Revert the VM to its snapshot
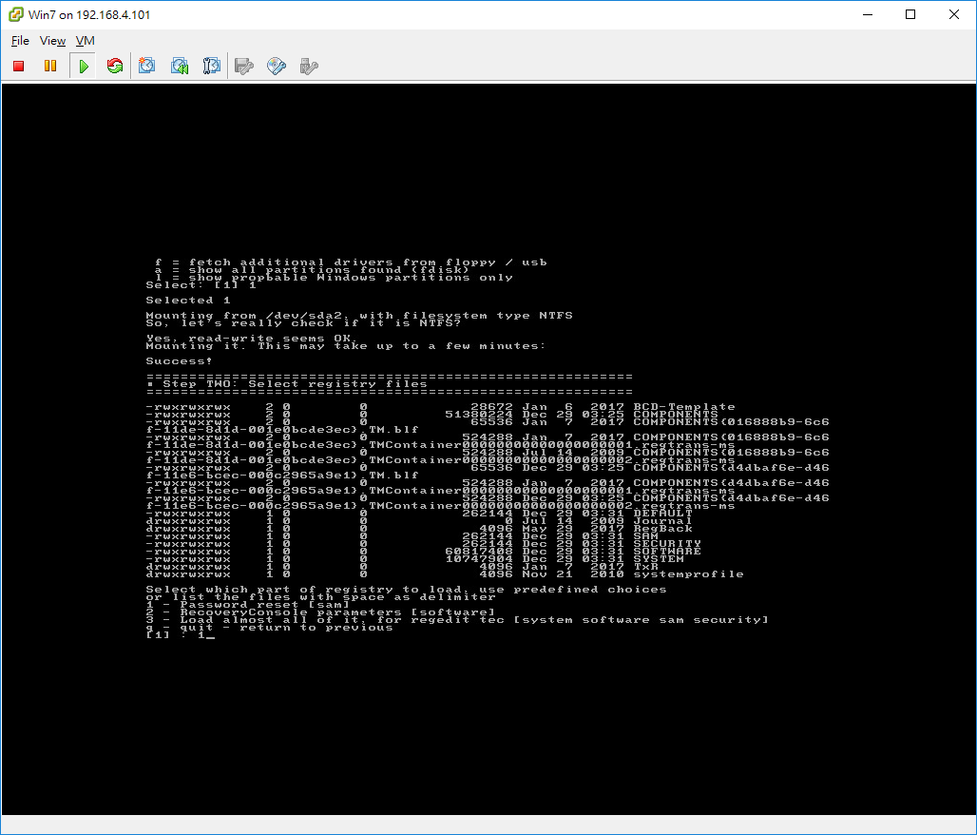This screenshot has height=835, width=977. pos(179,66)
